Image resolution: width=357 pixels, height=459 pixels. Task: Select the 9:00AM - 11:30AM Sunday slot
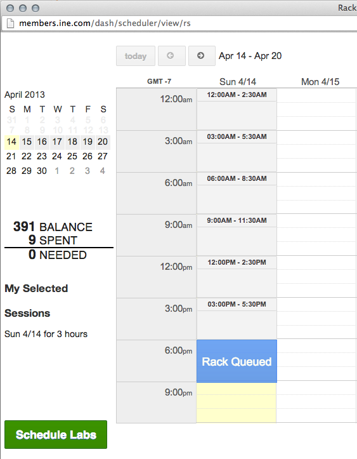(237, 235)
